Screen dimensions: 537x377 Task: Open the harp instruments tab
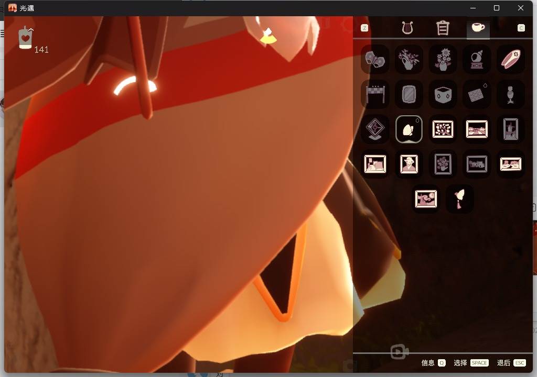click(x=407, y=28)
